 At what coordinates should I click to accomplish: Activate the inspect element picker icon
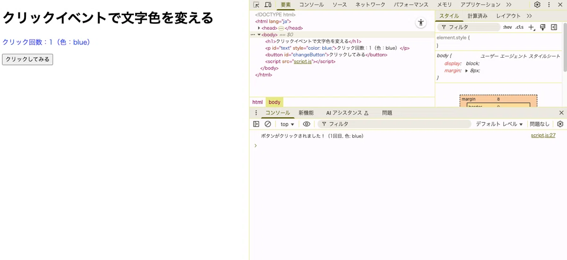[x=256, y=5]
